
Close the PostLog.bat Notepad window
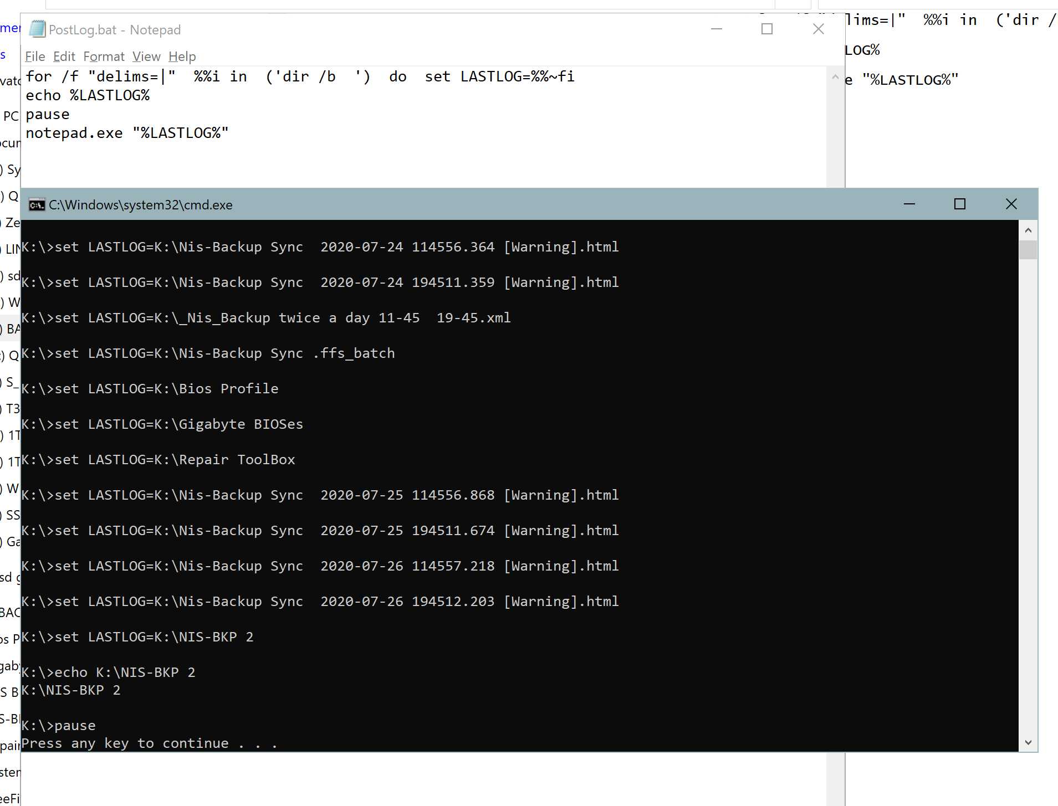point(819,29)
